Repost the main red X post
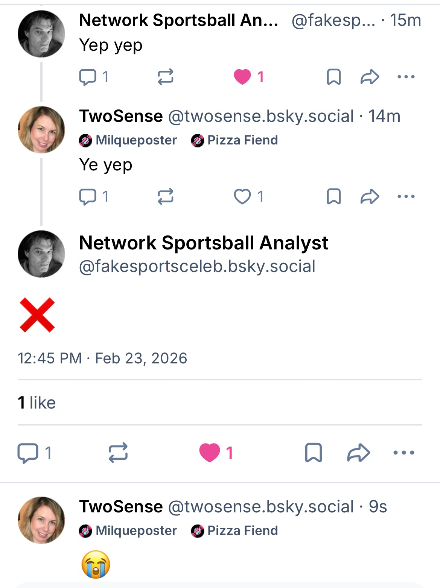 [118, 453]
